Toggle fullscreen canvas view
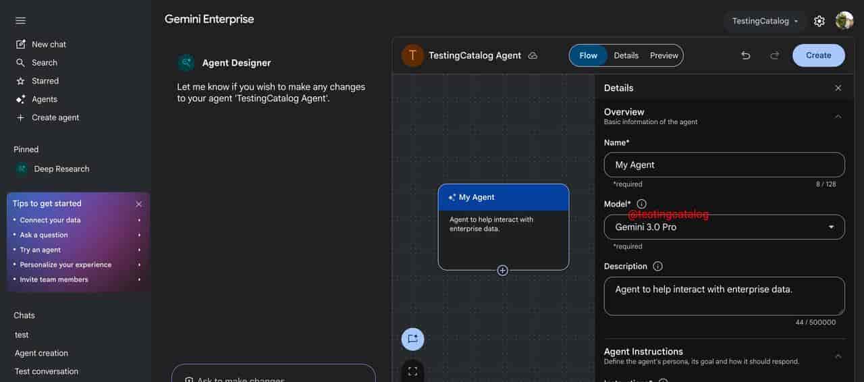864x382 pixels. click(412, 371)
